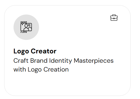This screenshot has width=140, height=99.
Task: Open the Logo Creator card
Action: (x=67, y=51)
